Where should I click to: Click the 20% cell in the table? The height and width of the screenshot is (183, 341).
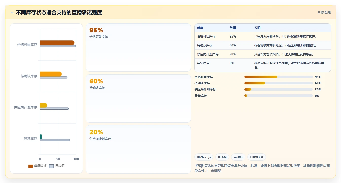233,54
